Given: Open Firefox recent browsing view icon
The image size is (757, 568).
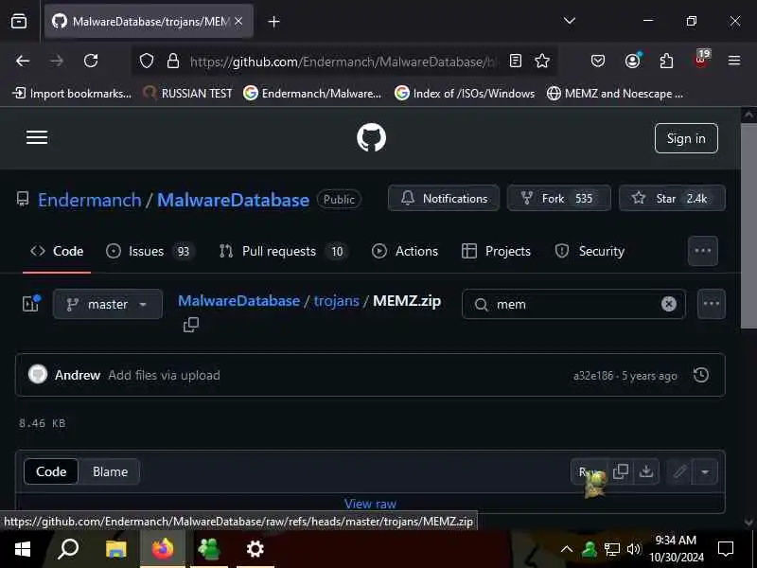Looking at the screenshot, I should [19, 21].
